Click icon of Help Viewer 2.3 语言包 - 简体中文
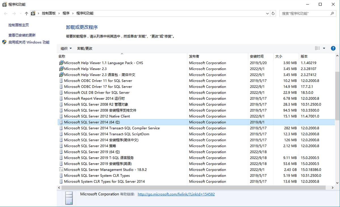The width and height of the screenshot is (340, 207). 61,75
